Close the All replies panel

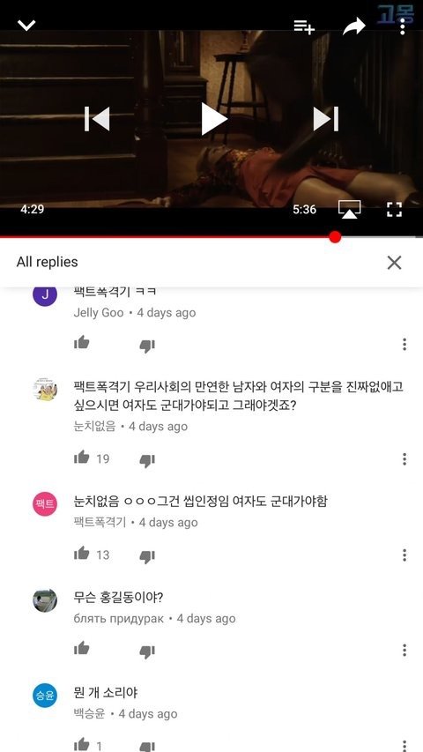(394, 263)
